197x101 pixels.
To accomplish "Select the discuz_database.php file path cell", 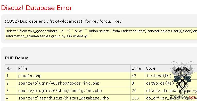I will [74, 98].
